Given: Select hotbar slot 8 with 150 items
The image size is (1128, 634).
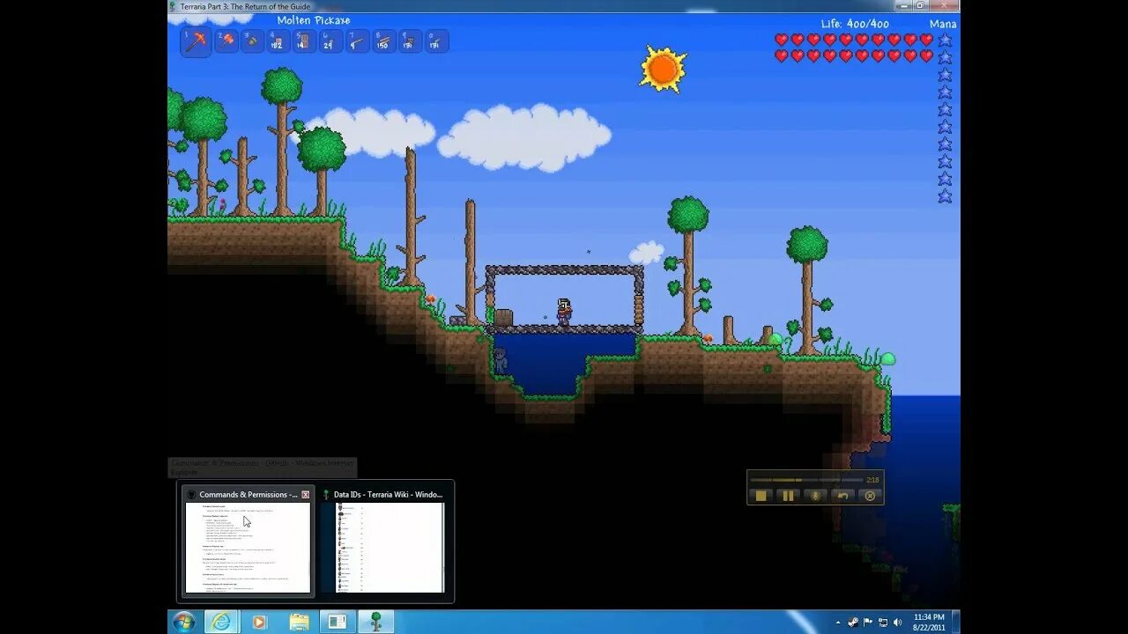Looking at the screenshot, I should pyautogui.click(x=384, y=41).
